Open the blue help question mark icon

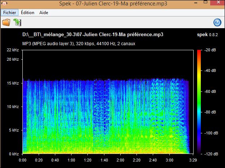tap(217, 22)
